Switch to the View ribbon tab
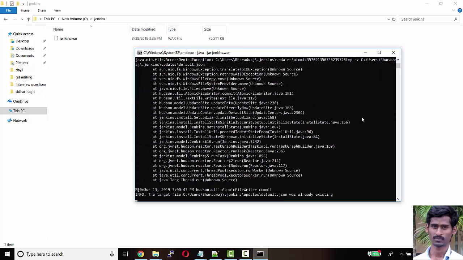This screenshot has width=463, height=260. (x=58, y=10)
